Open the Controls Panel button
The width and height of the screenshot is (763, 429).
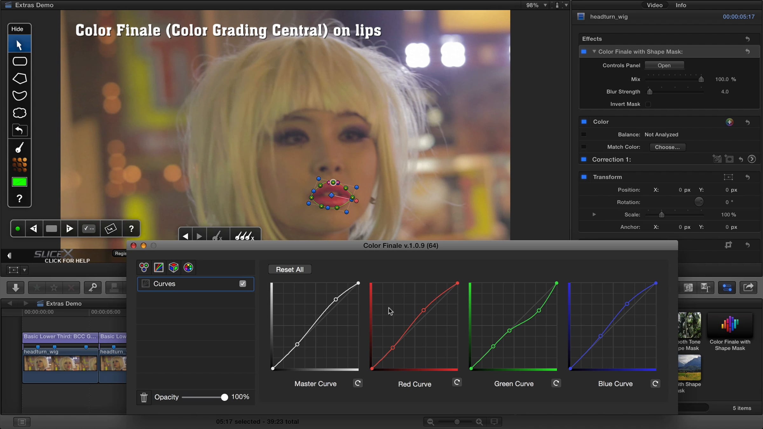tap(664, 65)
